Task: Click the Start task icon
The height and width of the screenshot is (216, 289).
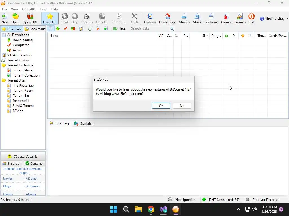Action: (x=65, y=19)
